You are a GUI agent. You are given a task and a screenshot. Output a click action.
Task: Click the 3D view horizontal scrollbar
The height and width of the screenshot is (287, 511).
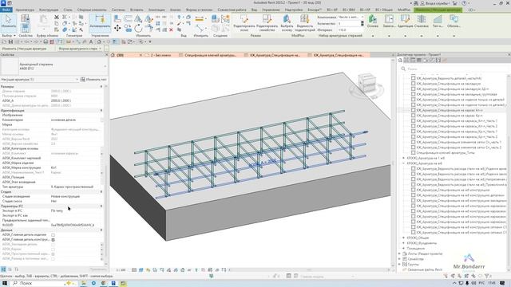308,269
